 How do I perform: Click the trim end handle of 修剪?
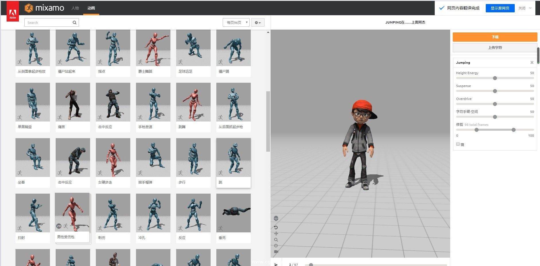(514, 130)
